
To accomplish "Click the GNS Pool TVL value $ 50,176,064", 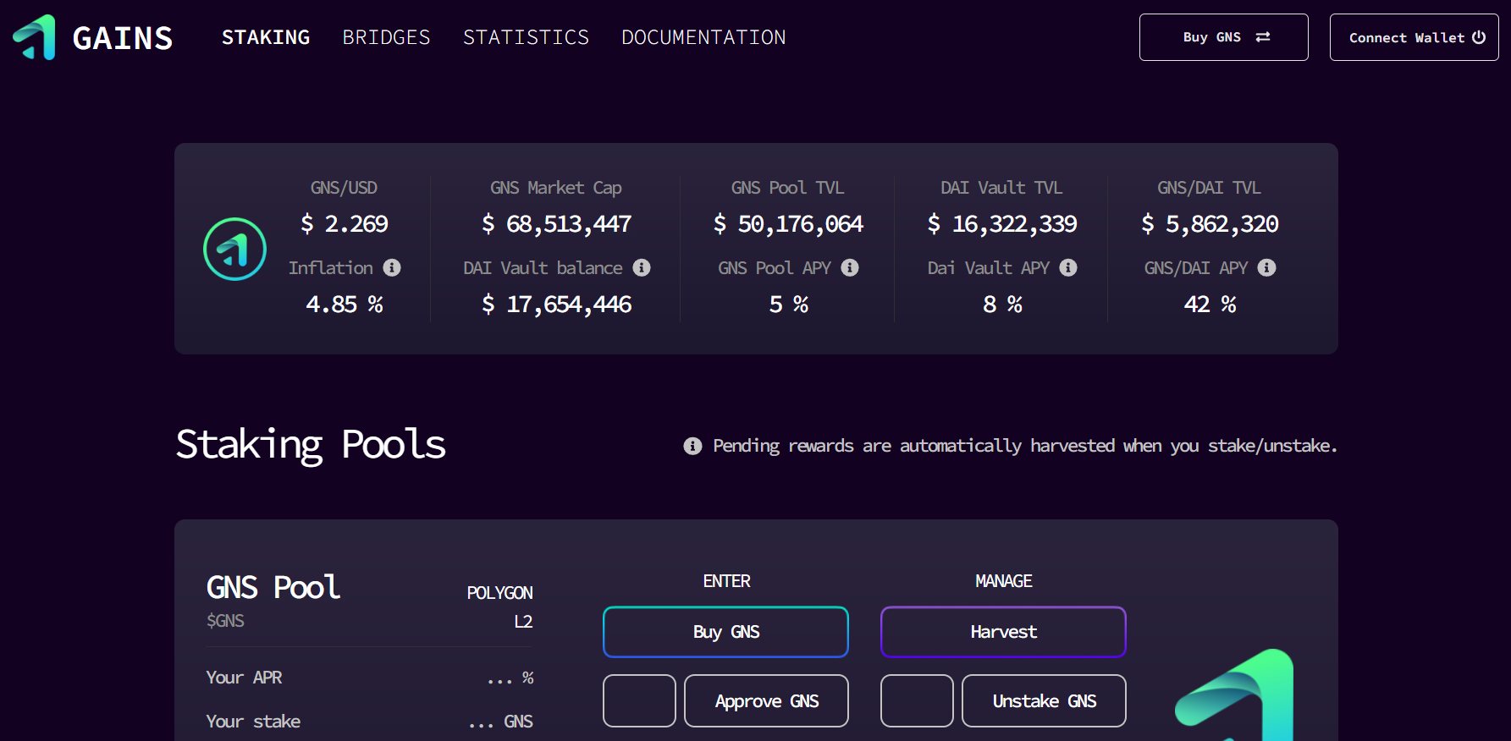I will [788, 223].
